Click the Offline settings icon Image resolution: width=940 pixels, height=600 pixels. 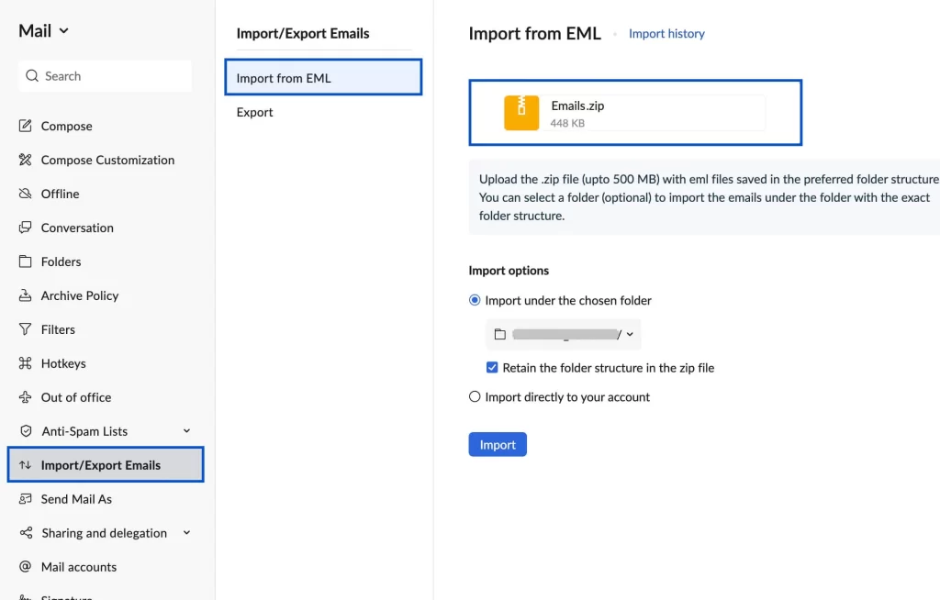tap(26, 194)
